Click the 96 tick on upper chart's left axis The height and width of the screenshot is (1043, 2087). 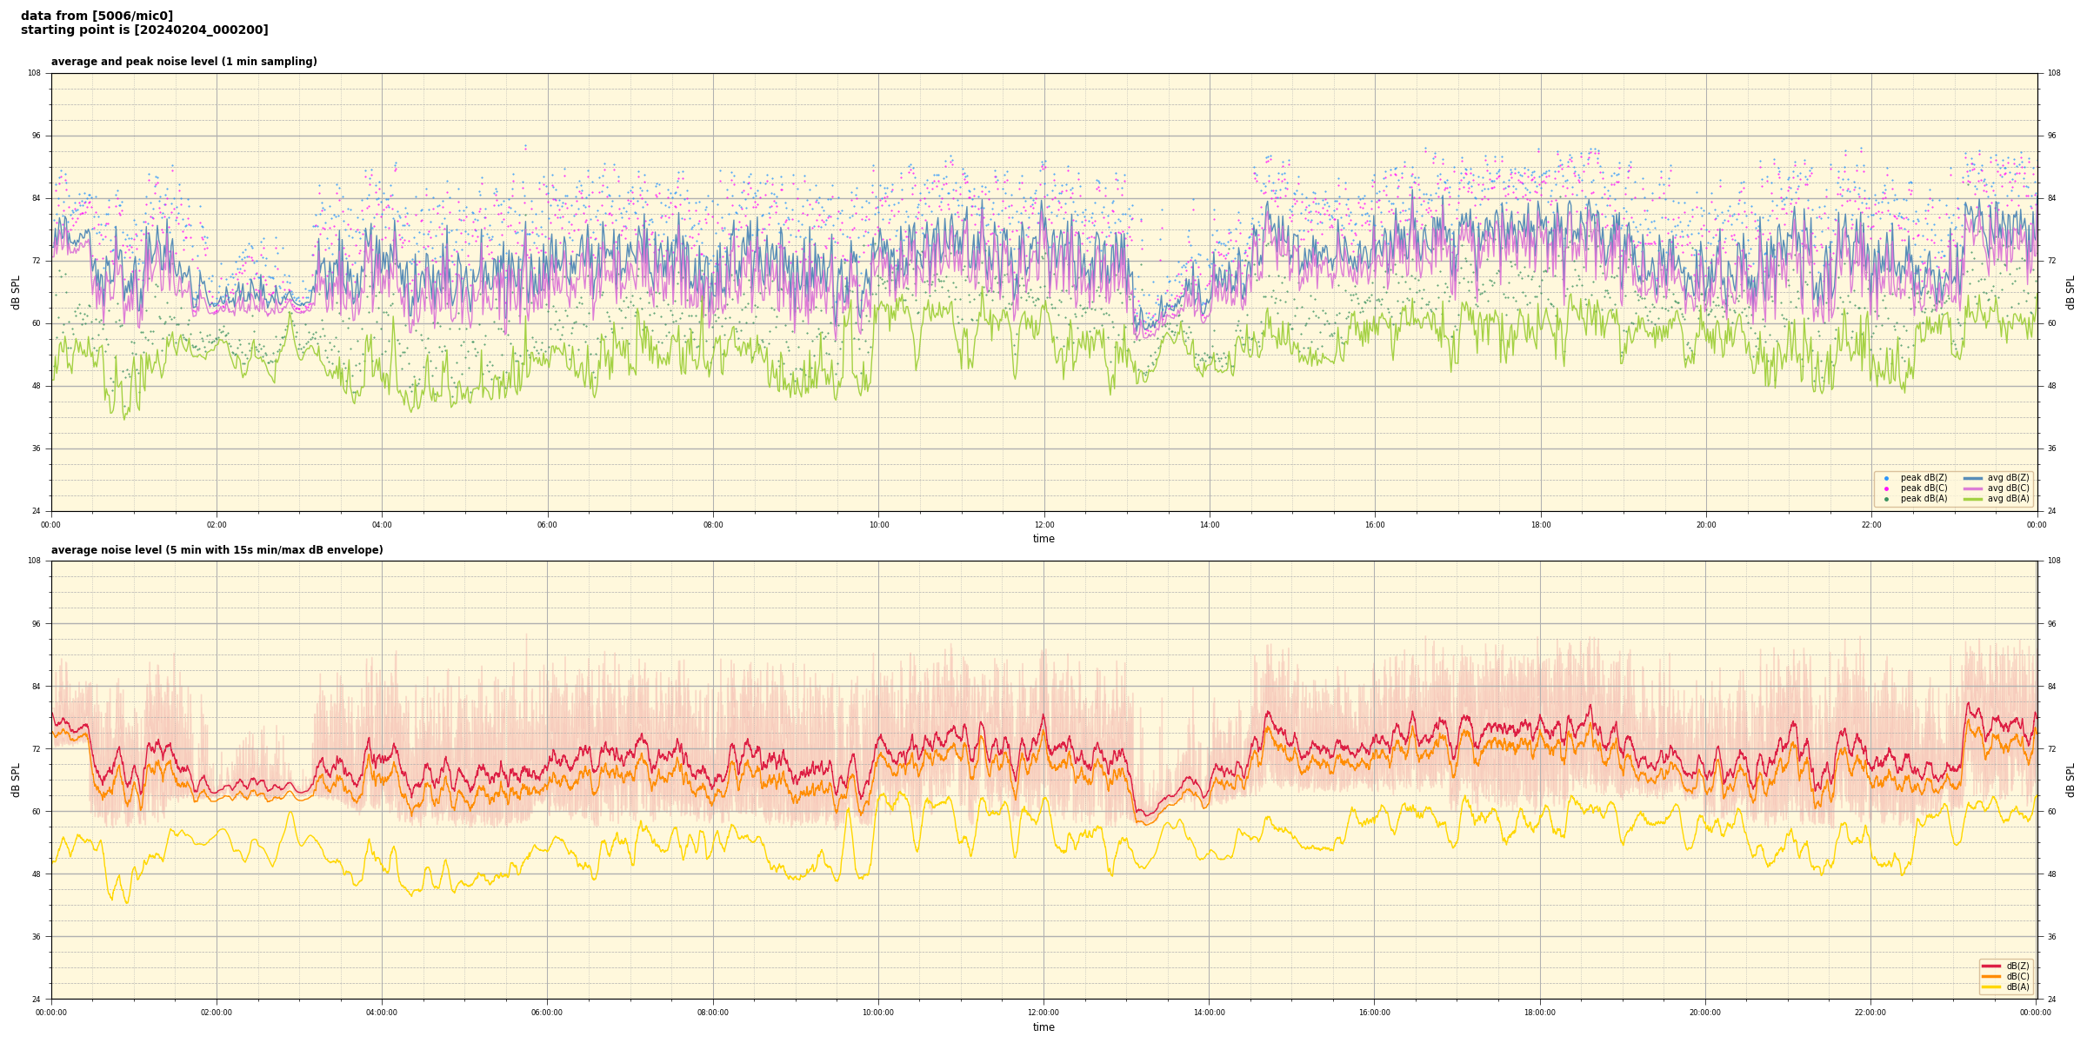pyautogui.click(x=35, y=136)
